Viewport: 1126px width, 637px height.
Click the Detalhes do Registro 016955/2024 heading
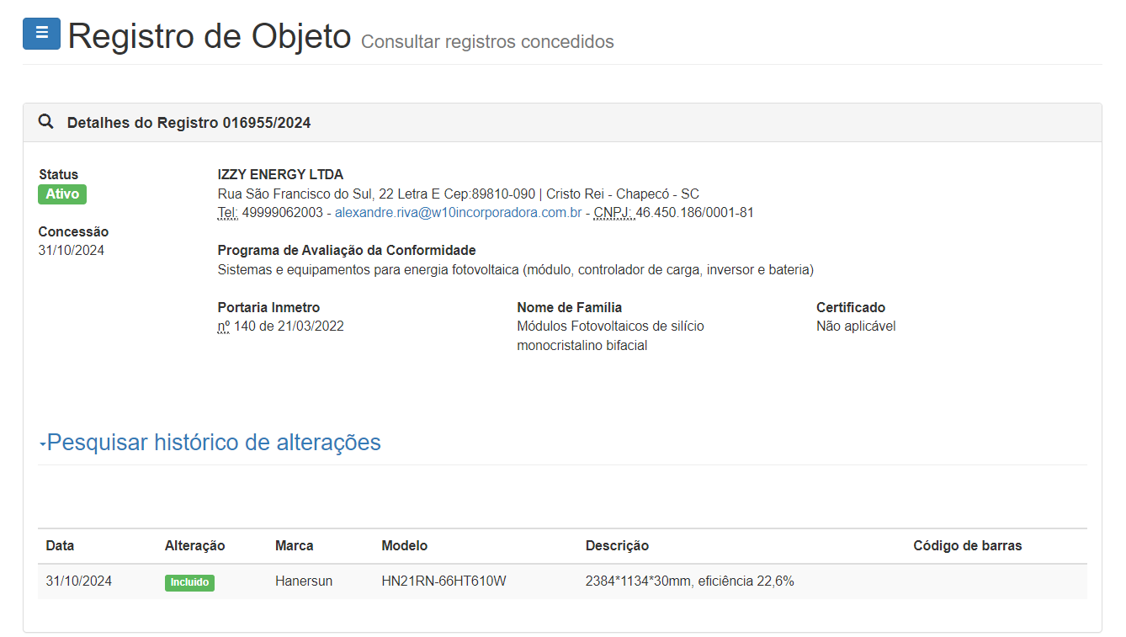point(189,123)
